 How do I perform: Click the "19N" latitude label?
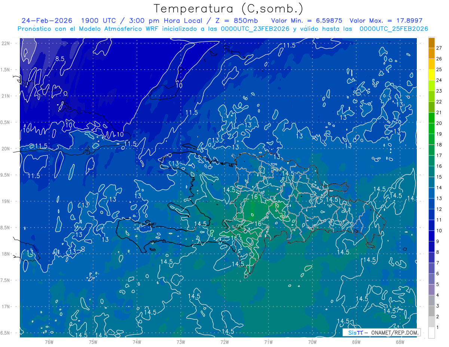point(6,201)
